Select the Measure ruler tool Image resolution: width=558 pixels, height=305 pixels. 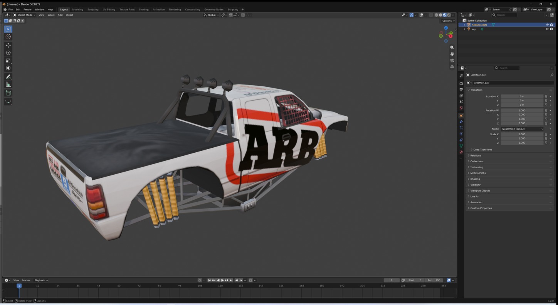tap(8, 84)
